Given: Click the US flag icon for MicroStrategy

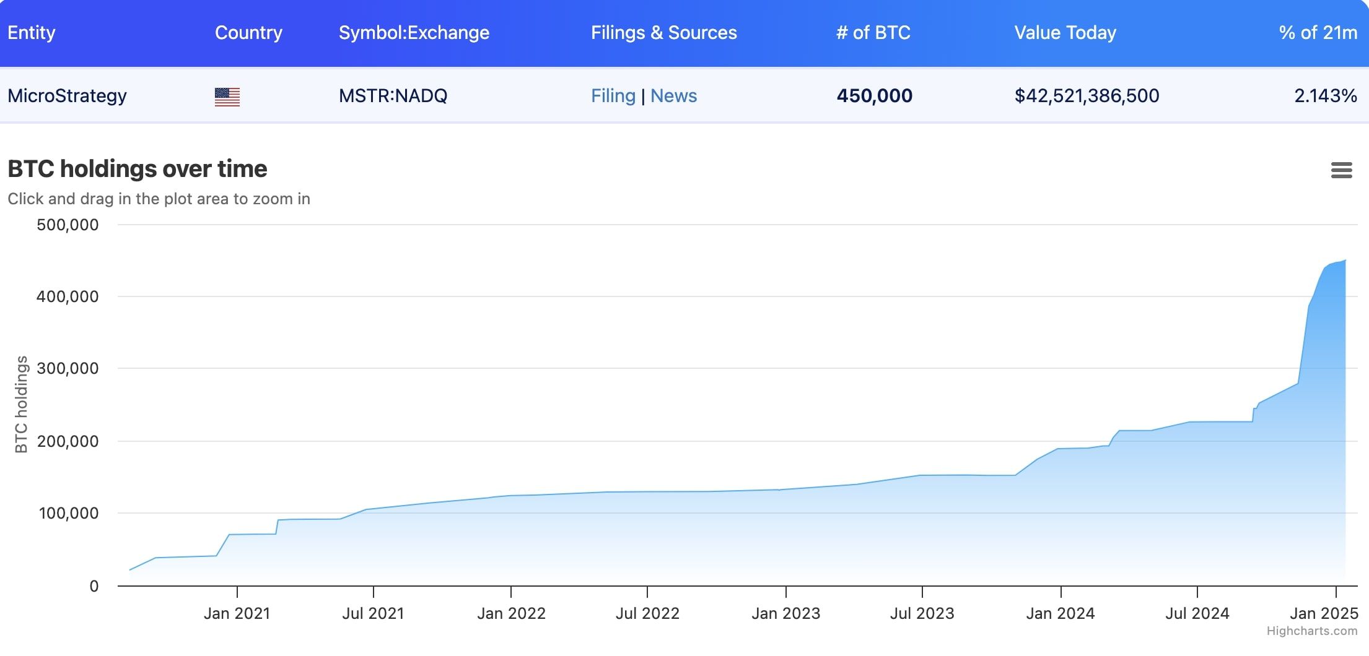Looking at the screenshot, I should 227,97.
